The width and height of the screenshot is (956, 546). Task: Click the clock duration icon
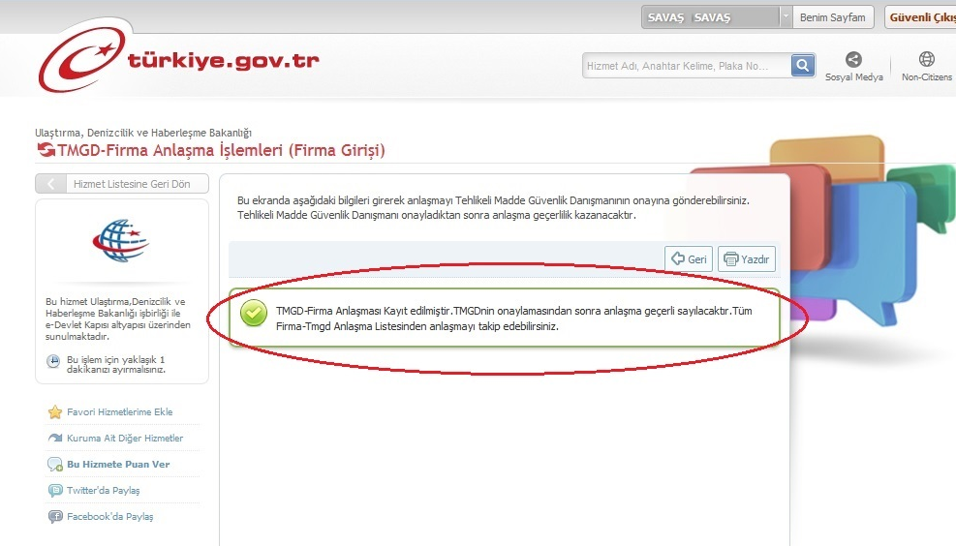coord(53,361)
